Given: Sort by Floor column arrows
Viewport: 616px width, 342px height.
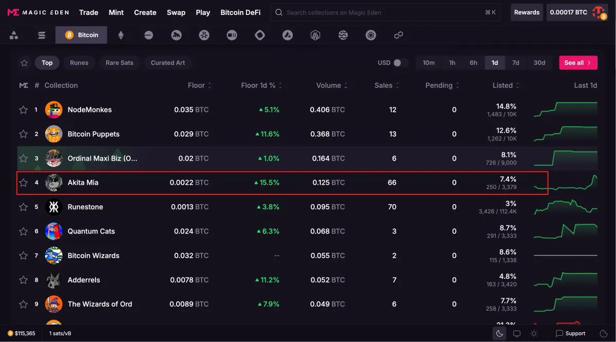Looking at the screenshot, I should (x=209, y=85).
